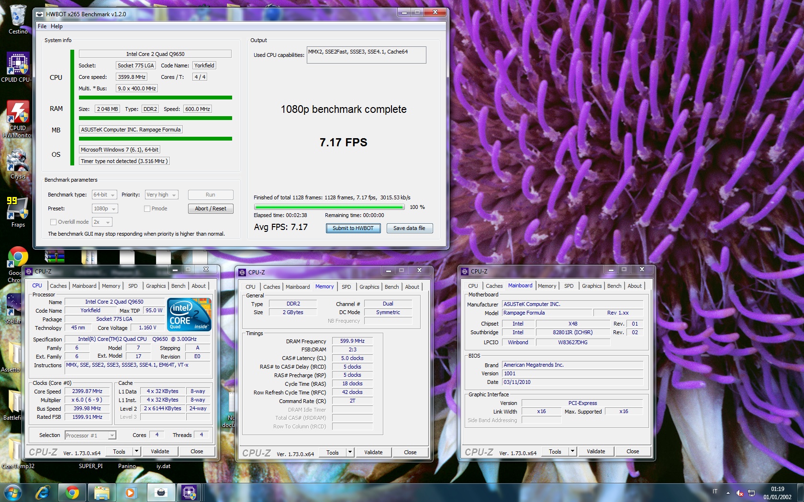804x502 pixels.
Task: Open the CPUID CPU-Z desktop shortcut
Action: [17, 67]
